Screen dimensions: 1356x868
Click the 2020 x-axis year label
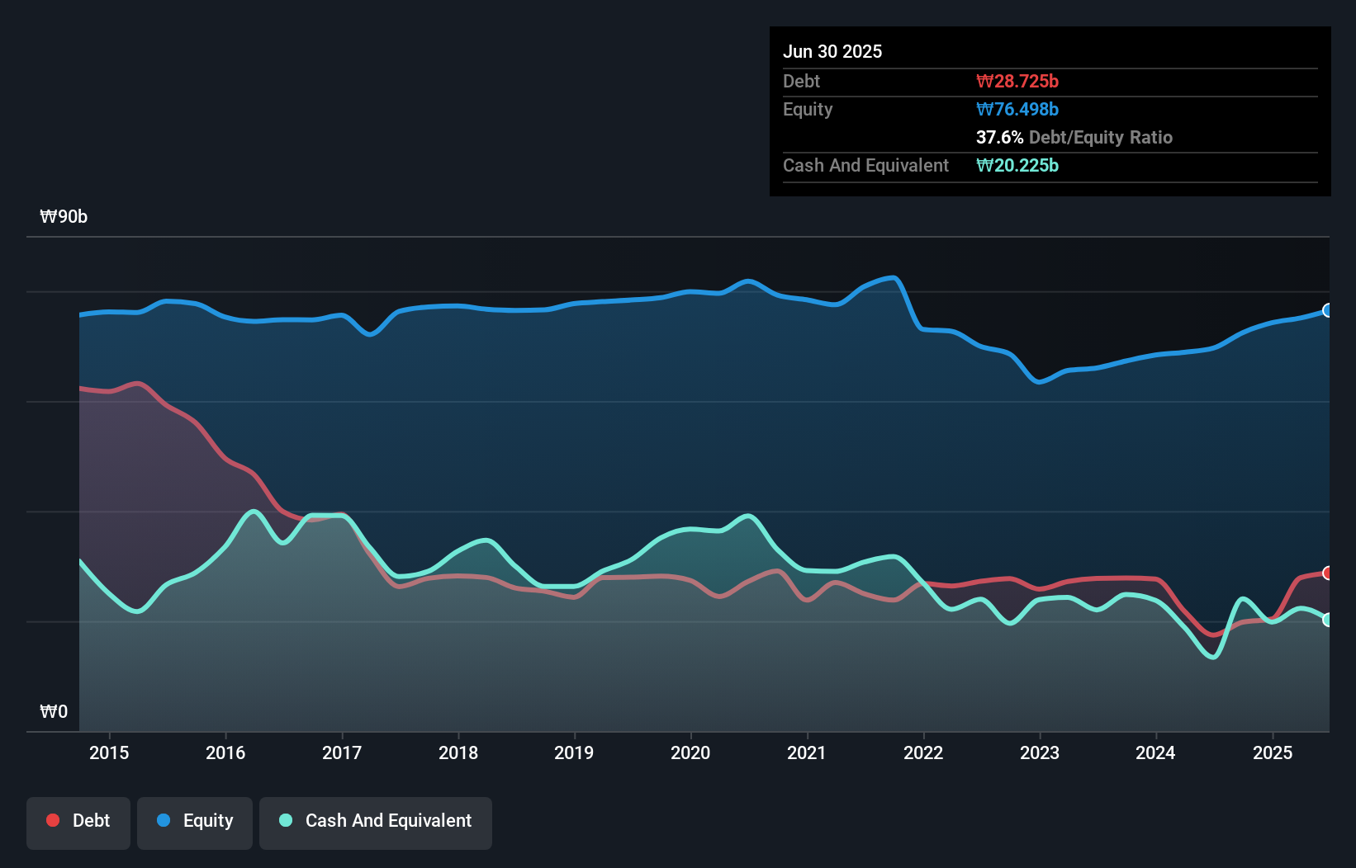coord(690,752)
